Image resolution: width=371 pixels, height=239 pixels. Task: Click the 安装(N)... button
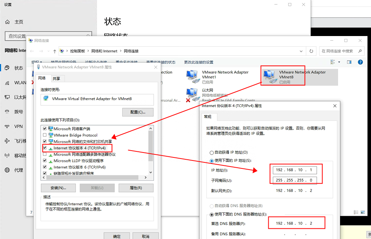click(x=58, y=188)
